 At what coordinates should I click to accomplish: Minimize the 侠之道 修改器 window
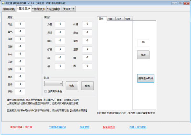pyautogui.click(x=174, y=3)
